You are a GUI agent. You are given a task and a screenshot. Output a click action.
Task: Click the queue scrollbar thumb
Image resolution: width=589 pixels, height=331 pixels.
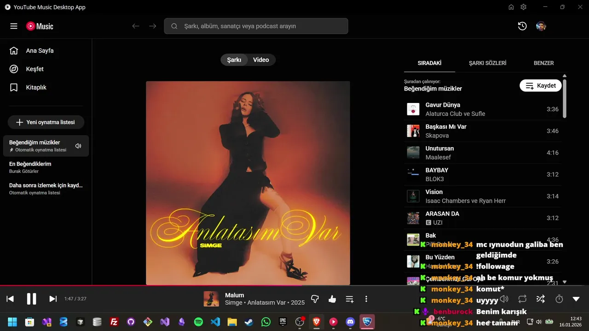tap(565, 98)
